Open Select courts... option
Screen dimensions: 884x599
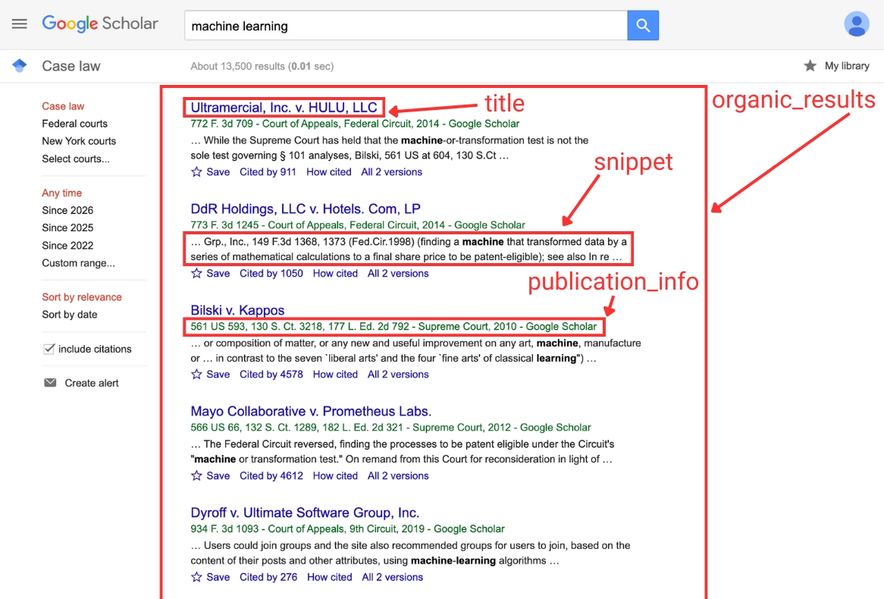pos(76,159)
